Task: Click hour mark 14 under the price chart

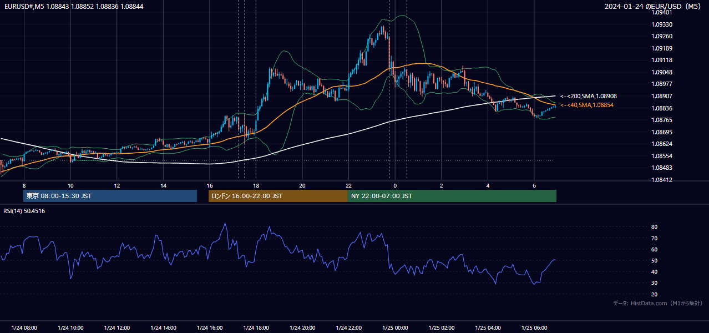Action: [163, 185]
